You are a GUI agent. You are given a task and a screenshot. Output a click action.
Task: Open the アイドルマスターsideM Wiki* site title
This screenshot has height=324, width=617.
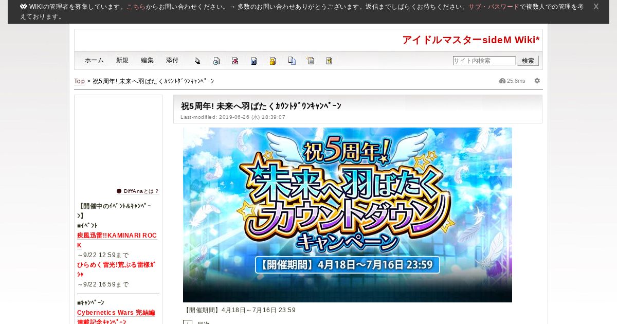[x=471, y=40]
